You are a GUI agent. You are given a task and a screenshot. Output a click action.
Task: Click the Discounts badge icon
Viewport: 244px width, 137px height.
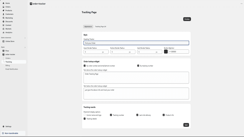4,21
